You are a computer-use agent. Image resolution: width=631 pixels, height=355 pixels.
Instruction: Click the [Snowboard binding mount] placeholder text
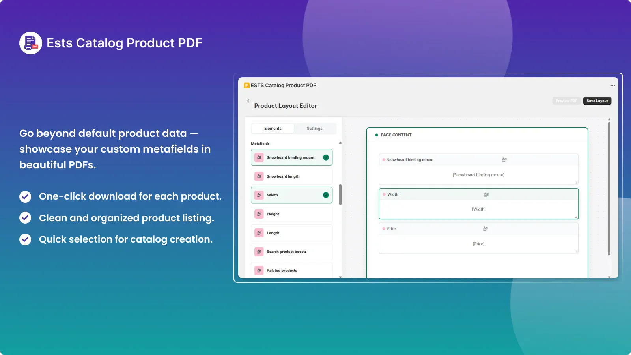478,175
